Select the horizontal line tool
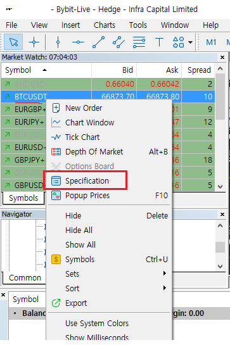The height and width of the screenshot is (347, 230). 78,42
